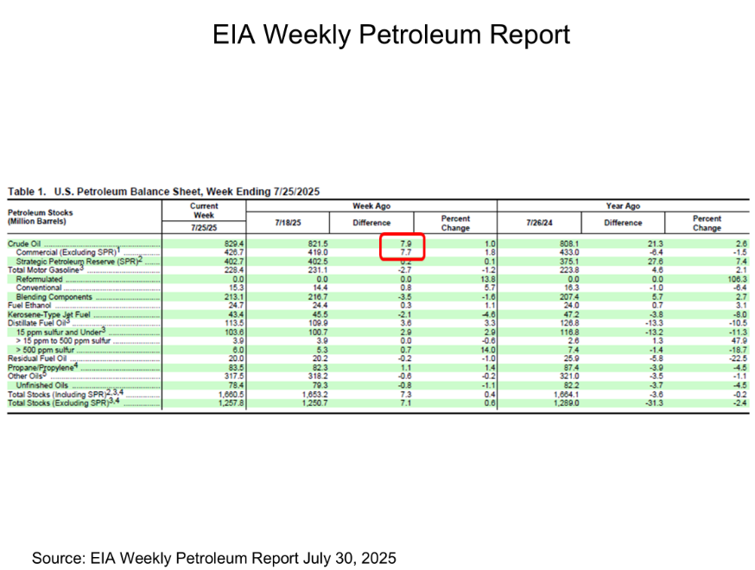Click the "Year Ago" group header
755x570 pixels.
click(623, 206)
